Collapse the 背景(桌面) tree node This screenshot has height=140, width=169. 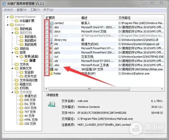pyautogui.click(x=17, y=57)
